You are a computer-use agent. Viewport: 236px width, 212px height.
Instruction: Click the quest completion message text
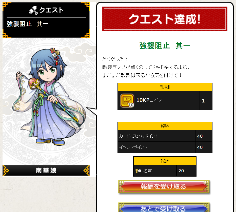[146, 67]
